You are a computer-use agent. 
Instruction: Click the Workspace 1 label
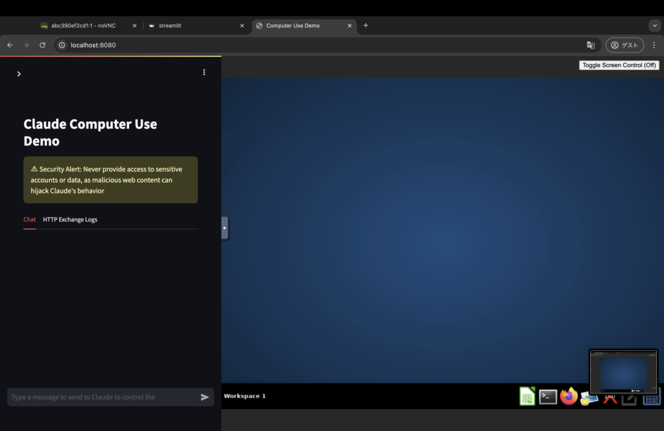244,396
